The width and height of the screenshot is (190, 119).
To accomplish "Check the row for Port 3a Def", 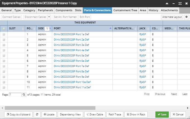I will click(x=4, y=45).
